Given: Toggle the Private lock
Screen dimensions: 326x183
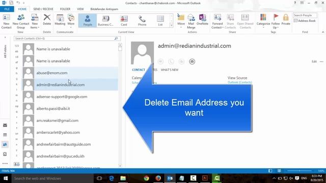Looking at the screenshot, I should pyautogui.click(x=286, y=20).
